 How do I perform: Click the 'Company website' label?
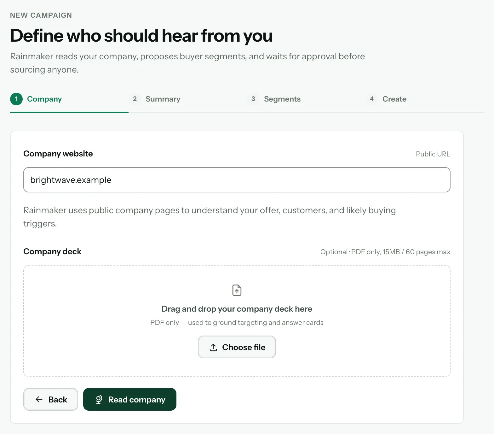coord(58,154)
